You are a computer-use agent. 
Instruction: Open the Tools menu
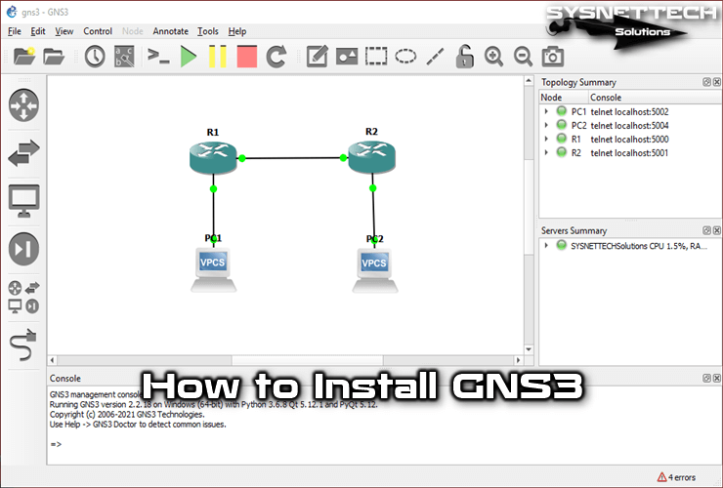click(x=208, y=31)
